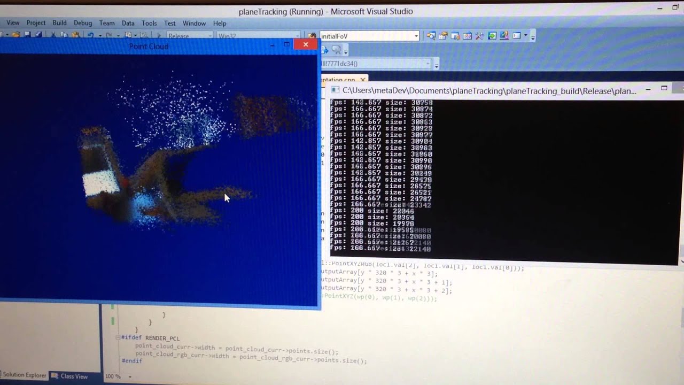The width and height of the screenshot is (684, 385).
Task: Click the comment toolbar icon near the stack frame
Action: pyautogui.click(x=336, y=50)
